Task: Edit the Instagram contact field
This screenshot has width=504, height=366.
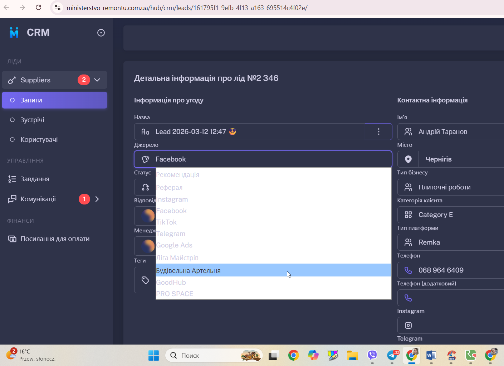Action: 451,325
